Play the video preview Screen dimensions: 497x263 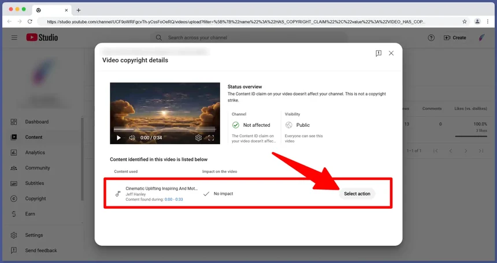pyautogui.click(x=118, y=138)
